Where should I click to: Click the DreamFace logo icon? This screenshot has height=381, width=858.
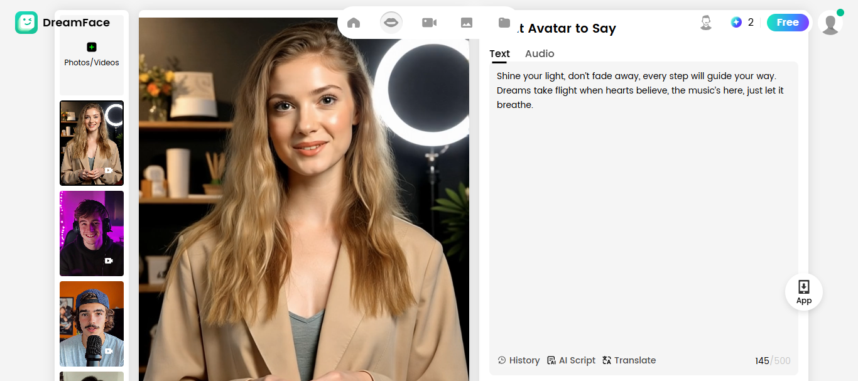pos(26,23)
